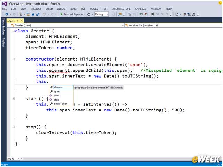The height and width of the screenshot is (167, 223).
Task: Select 'timerToken' in the IntelliSense list
Action: point(61,104)
